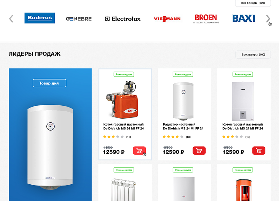
Task: Select the BAXI brand logo
Action: [243, 18]
